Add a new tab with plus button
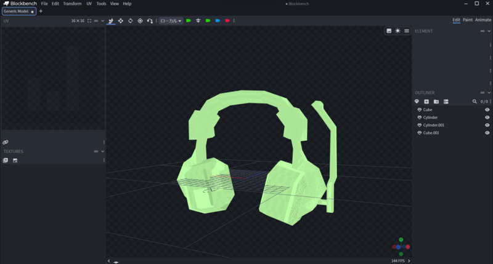 tap(41, 11)
